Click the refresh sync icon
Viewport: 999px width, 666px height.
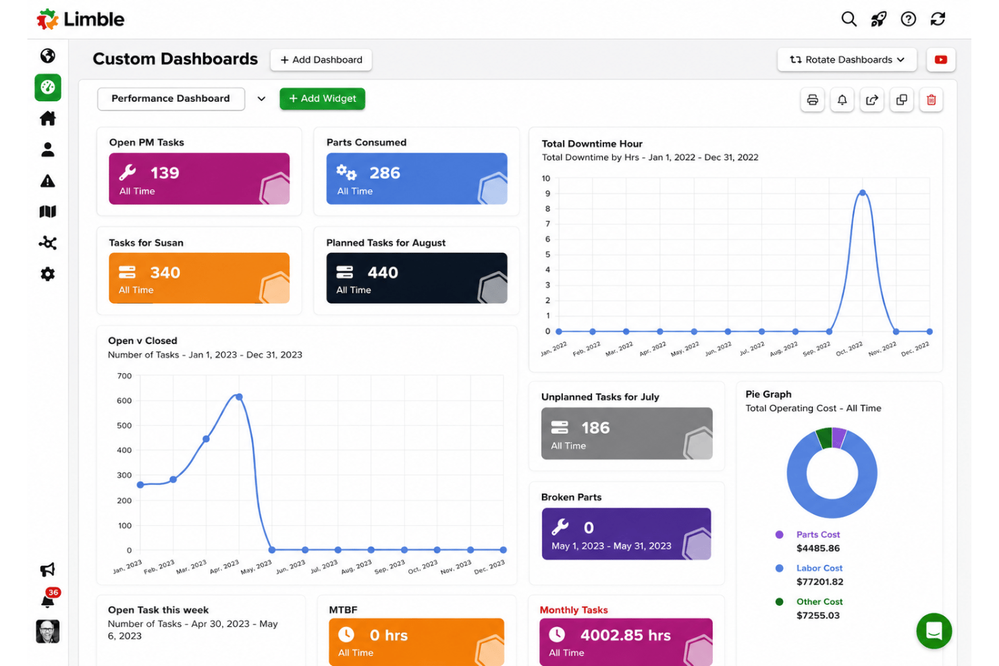click(x=938, y=19)
